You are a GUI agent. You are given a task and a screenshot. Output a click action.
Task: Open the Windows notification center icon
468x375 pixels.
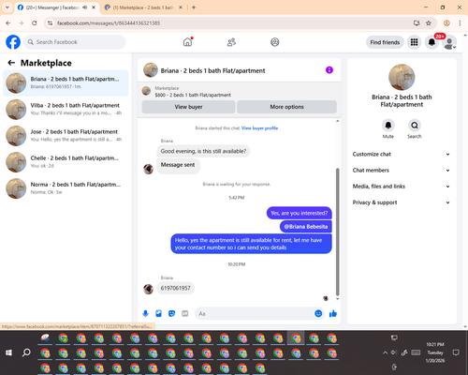pyautogui.click(x=456, y=352)
